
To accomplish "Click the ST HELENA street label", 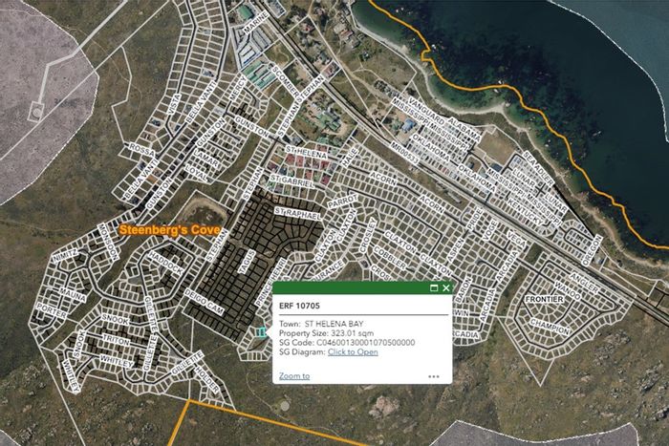I will [x=307, y=152].
